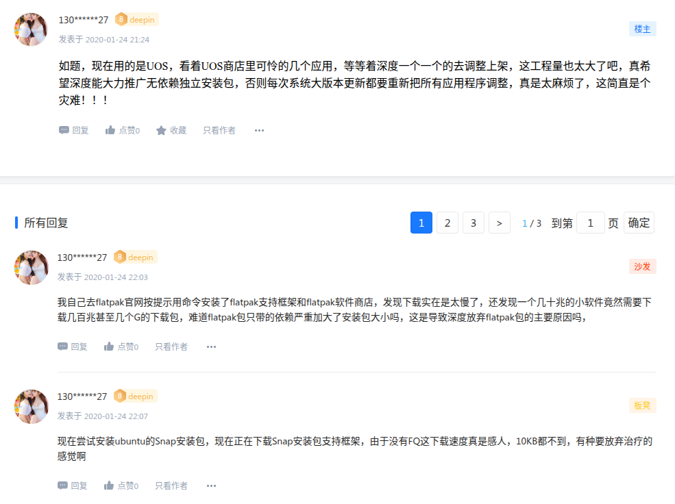The image size is (675, 504).
Task: Like the original 楼主 post
Action: (x=123, y=130)
